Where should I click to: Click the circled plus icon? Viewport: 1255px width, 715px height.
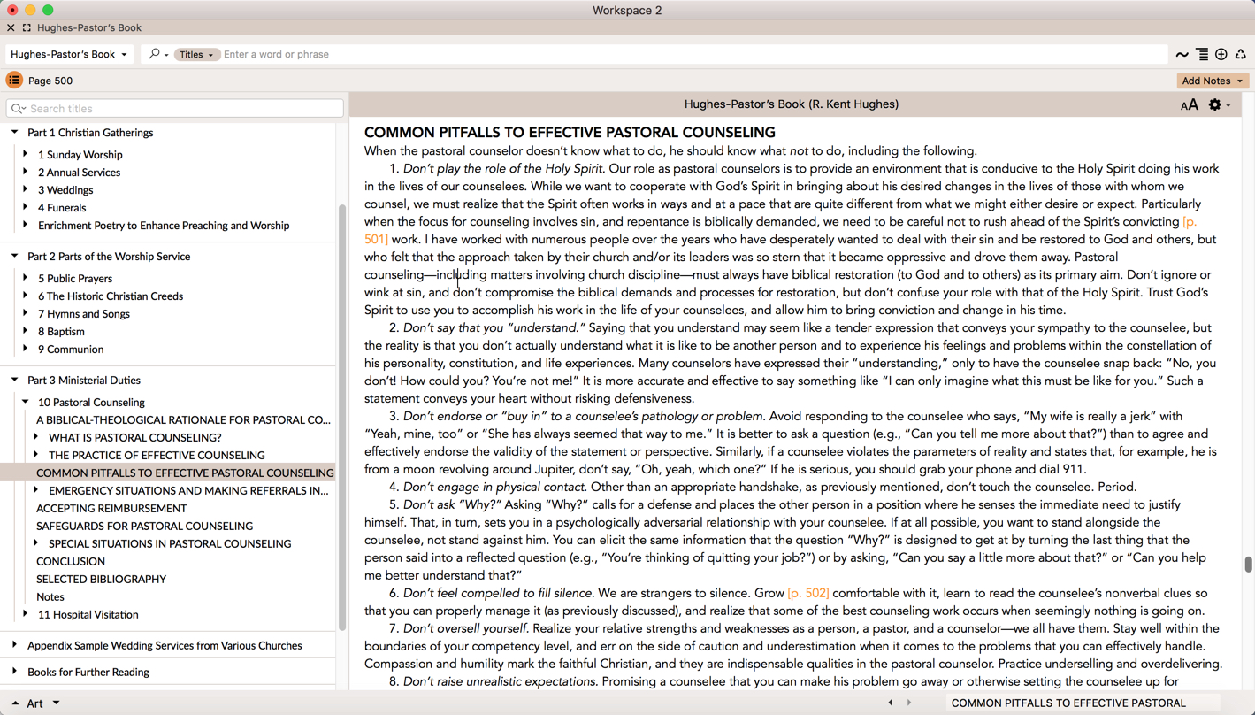coord(1221,55)
